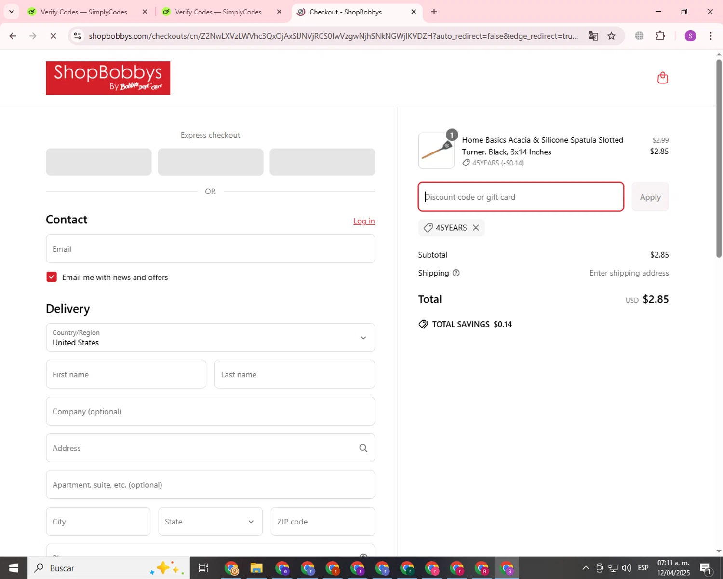Click the third express checkout button placeholder
Image resolution: width=723 pixels, height=579 pixels.
[322, 162]
